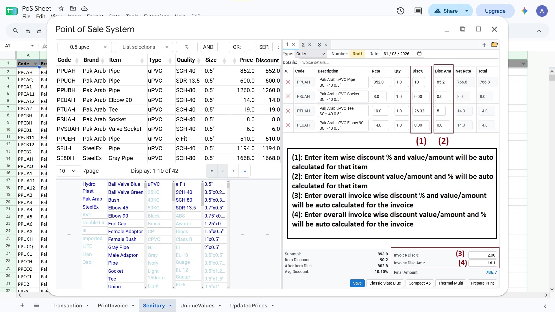Open UpdatedPrices tab menu arrow
The image size is (555, 312).
[273, 306]
